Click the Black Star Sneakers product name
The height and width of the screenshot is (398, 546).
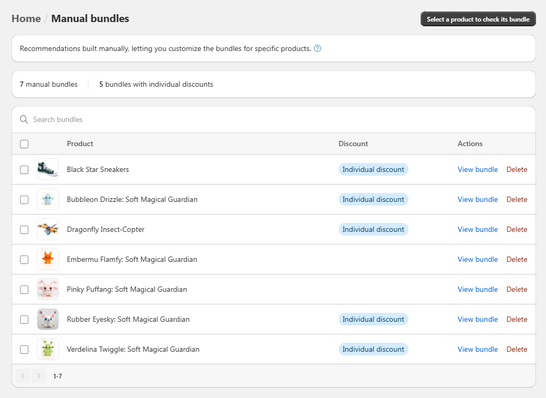coord(98,170)
